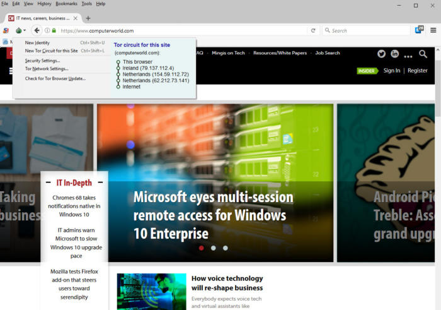
Task: Open the hamburger menu in browser toolbar
Action: click(433, 30)
